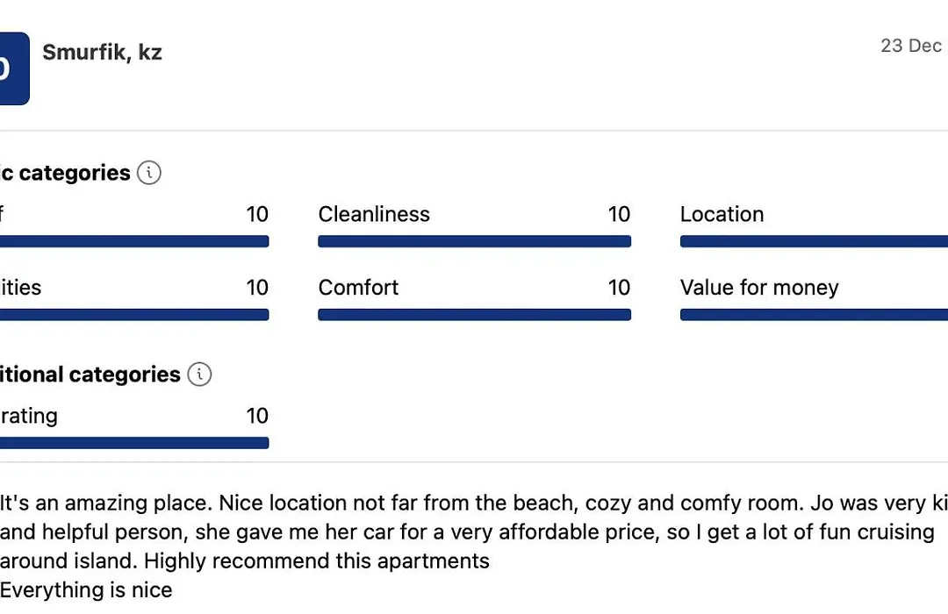
Task: Click the Cleanliness rating bar
Action: [475, 242]
